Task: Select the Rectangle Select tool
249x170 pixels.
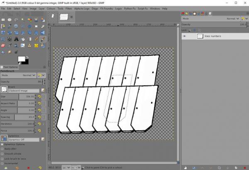Action: [x=3, y=19]
